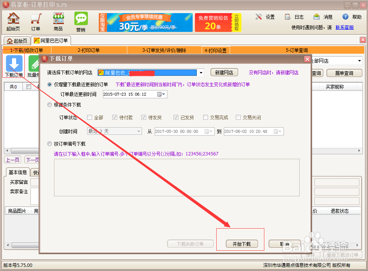This screenshot has height=271, width=368.
Task: Toggle the 待发货 checkbox
Action: click(x=143, y=117)
